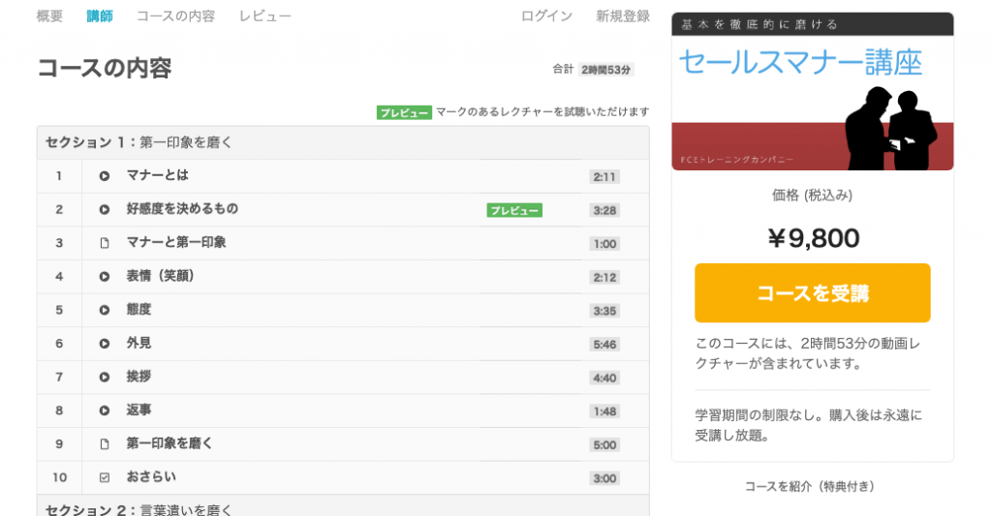Click the 1:48 duration label

coord(604,411)
